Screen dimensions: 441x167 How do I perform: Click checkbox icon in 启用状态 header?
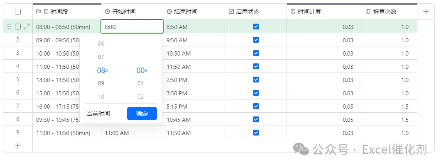click(231, 12)
